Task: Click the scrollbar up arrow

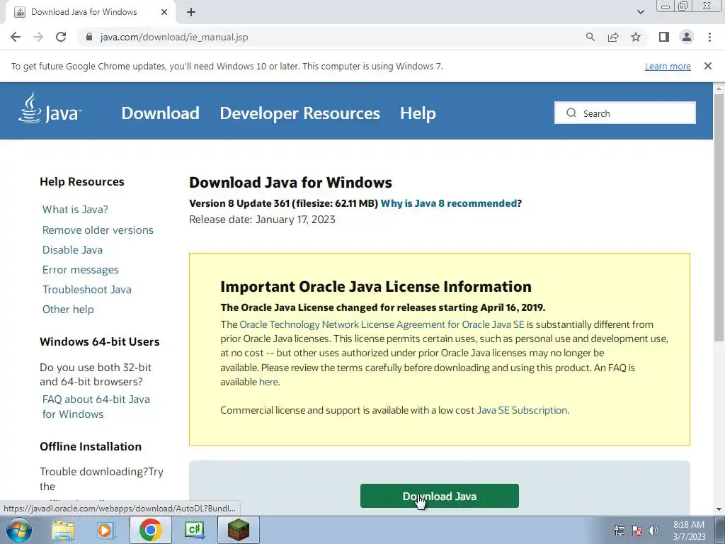Action: coord(719,88)
